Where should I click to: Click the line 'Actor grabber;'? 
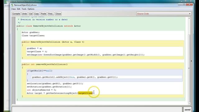tap(30, 32)
